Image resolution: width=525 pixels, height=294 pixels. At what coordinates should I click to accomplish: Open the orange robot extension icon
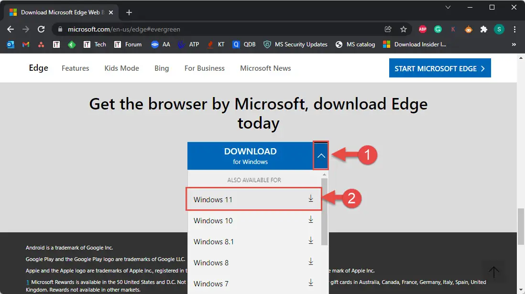pyautogui.click(x=469, y=29)
